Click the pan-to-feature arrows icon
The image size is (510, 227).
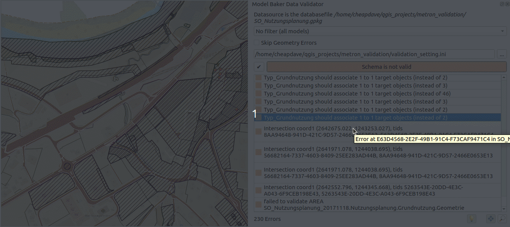(490, 219)
